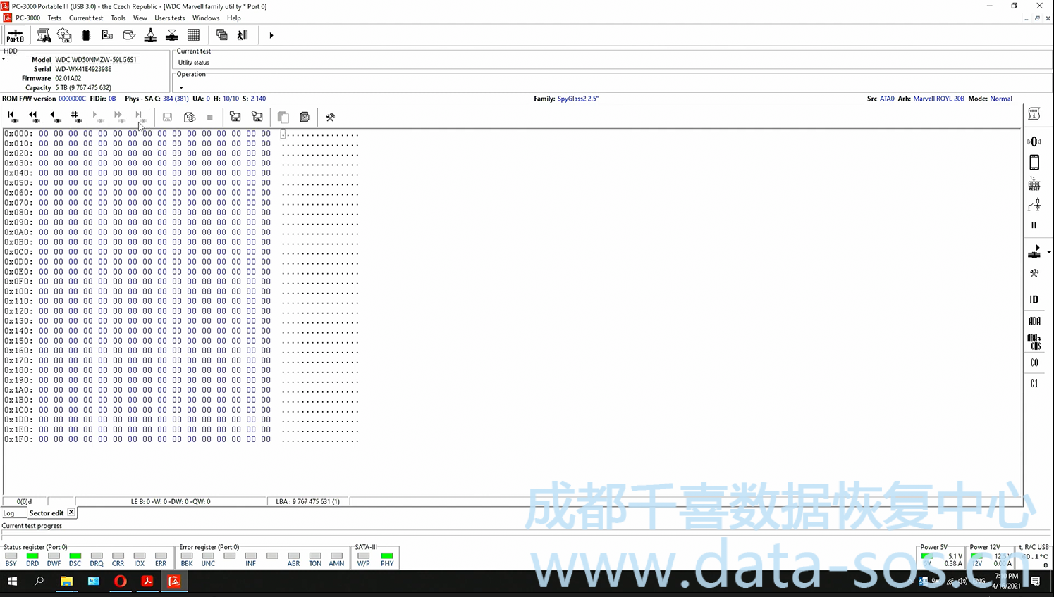
Task: Open the Users tests menu
Action: [169, 18]
